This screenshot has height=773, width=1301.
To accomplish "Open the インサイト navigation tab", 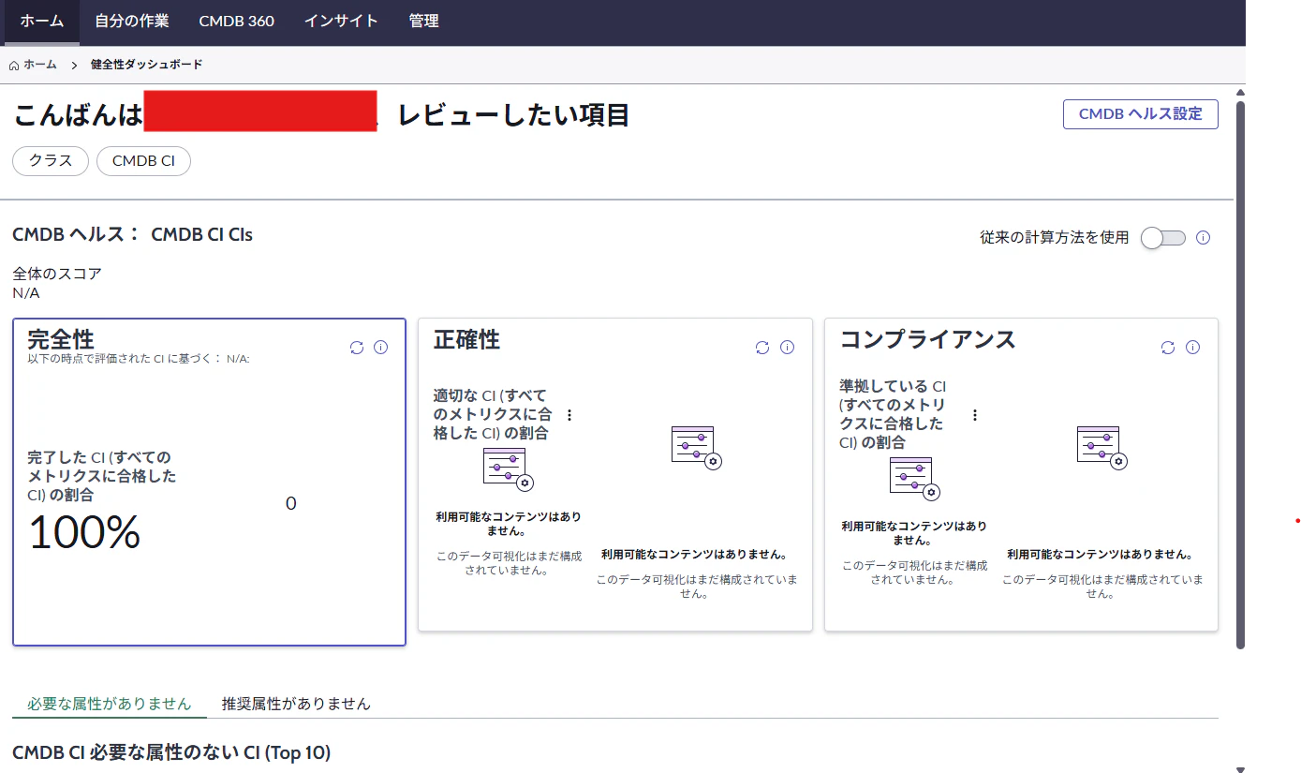I will pos(341,21).
